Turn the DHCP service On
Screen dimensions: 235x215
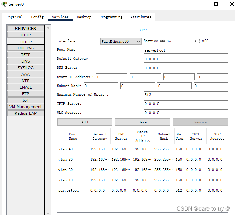[162, 41]
